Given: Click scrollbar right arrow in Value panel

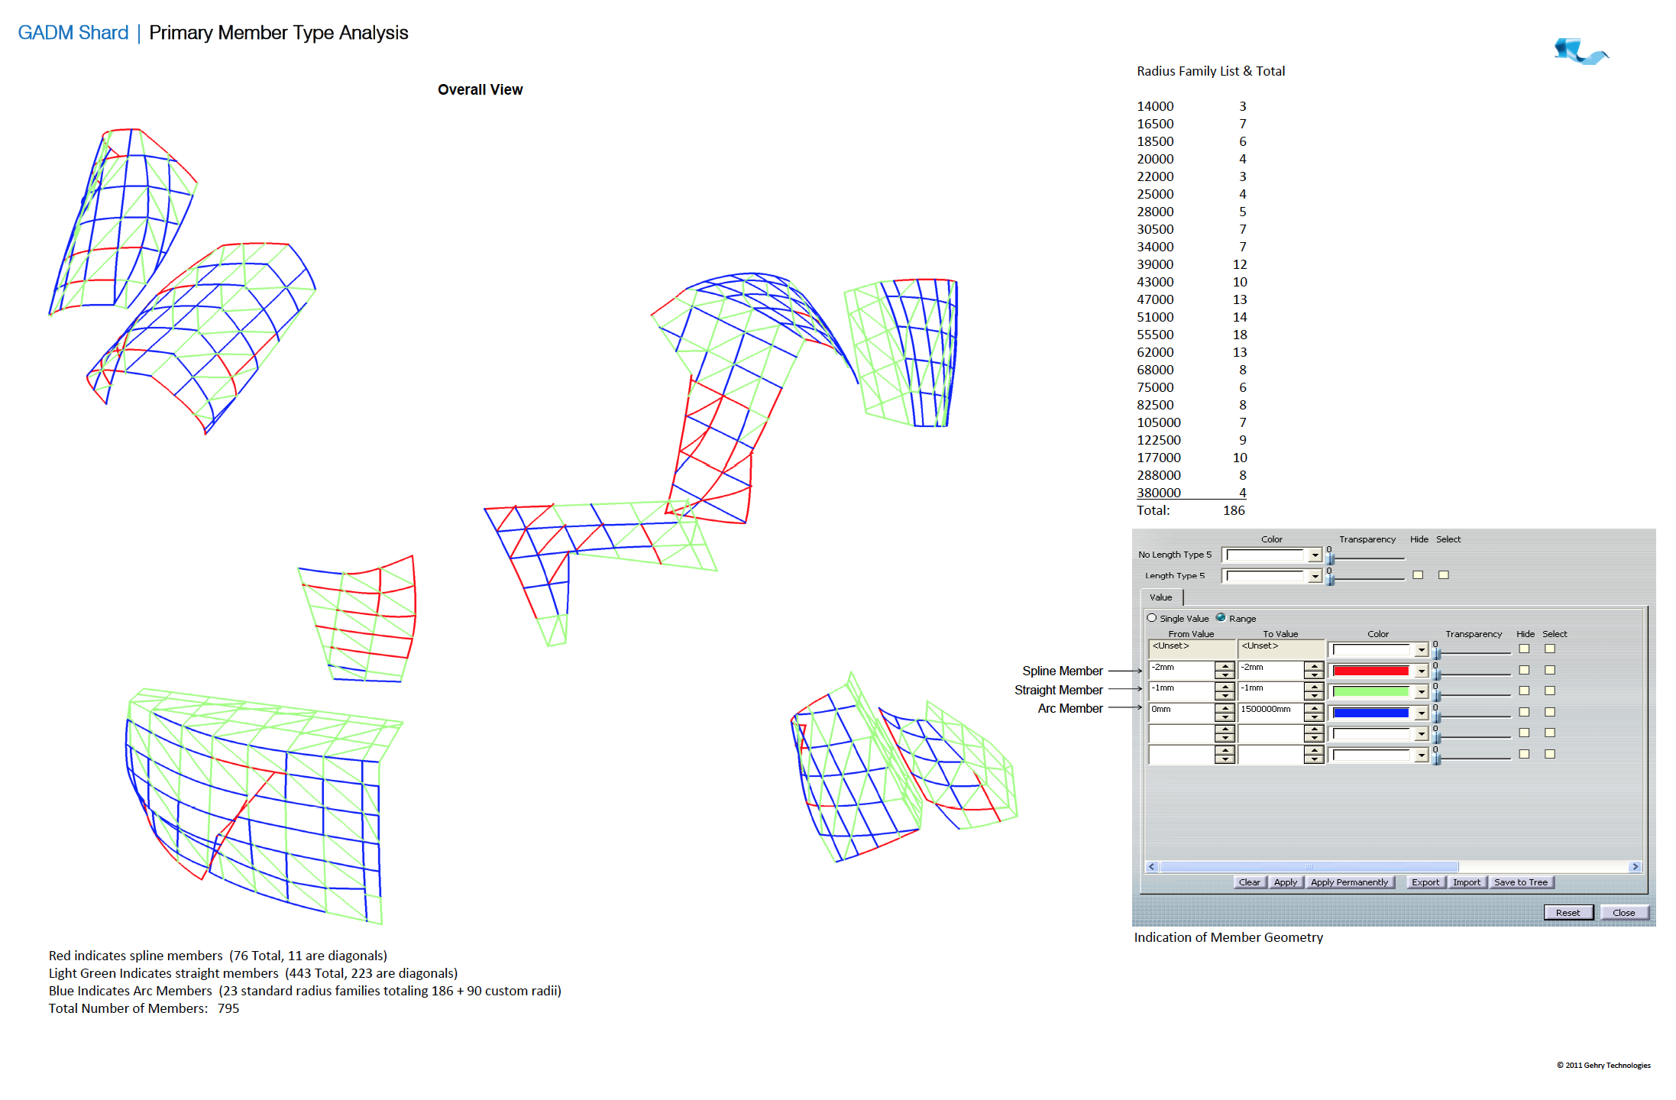Looking at the screenshot, I should click(1635, 867).
